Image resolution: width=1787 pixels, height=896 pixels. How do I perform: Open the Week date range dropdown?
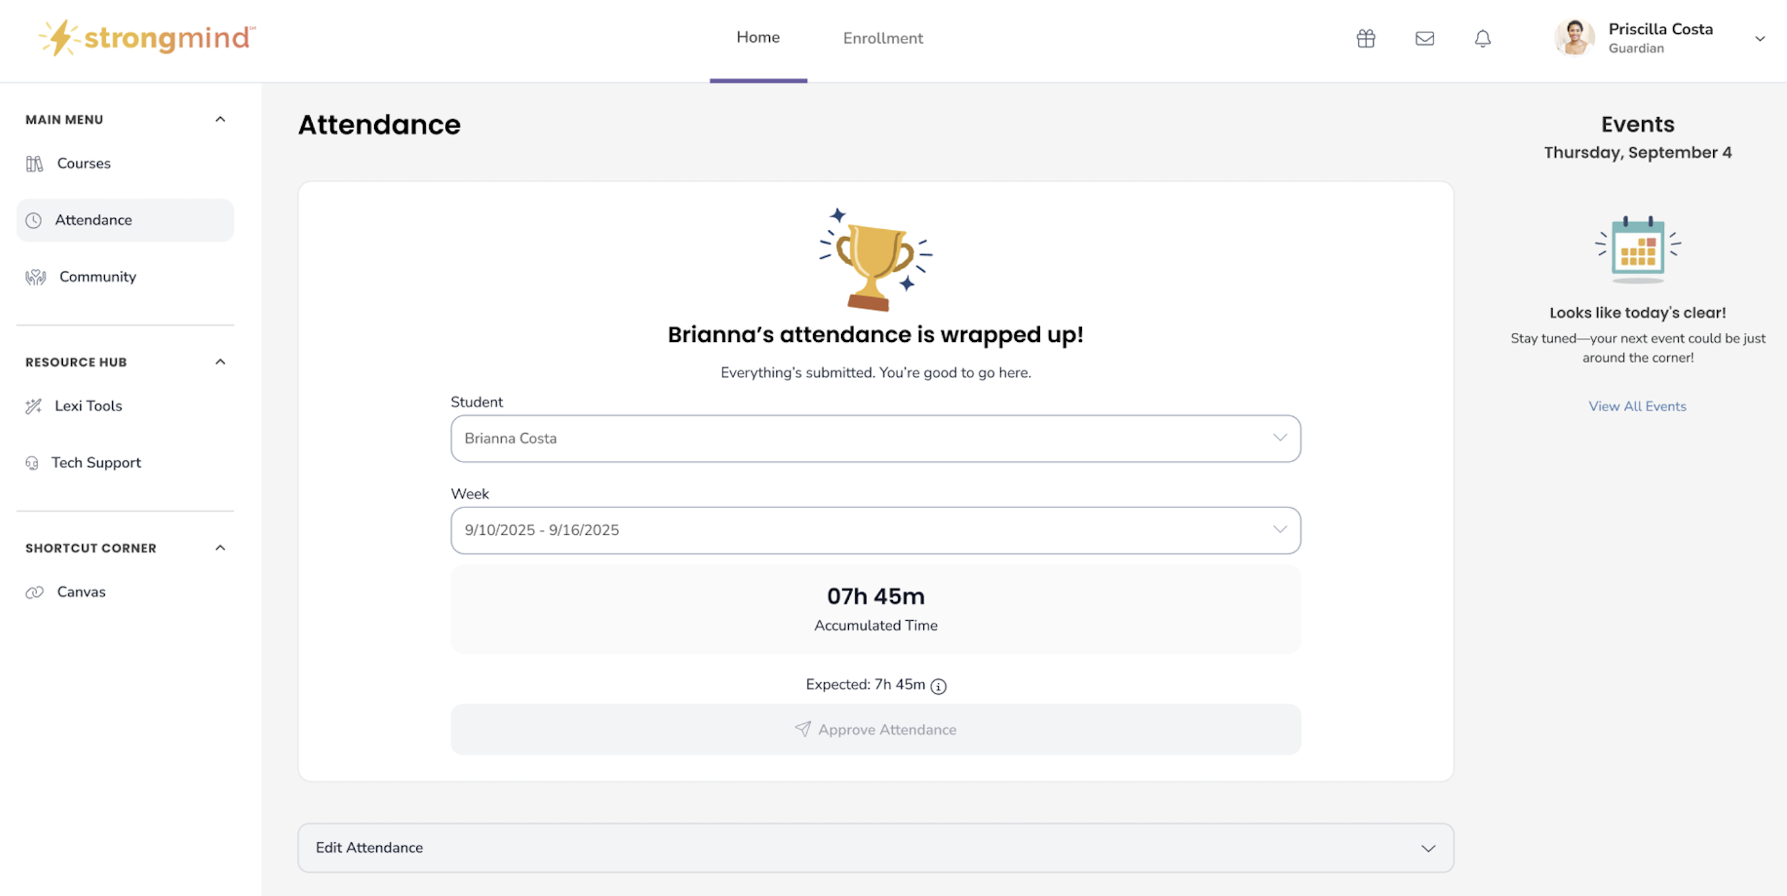[875, 530]
